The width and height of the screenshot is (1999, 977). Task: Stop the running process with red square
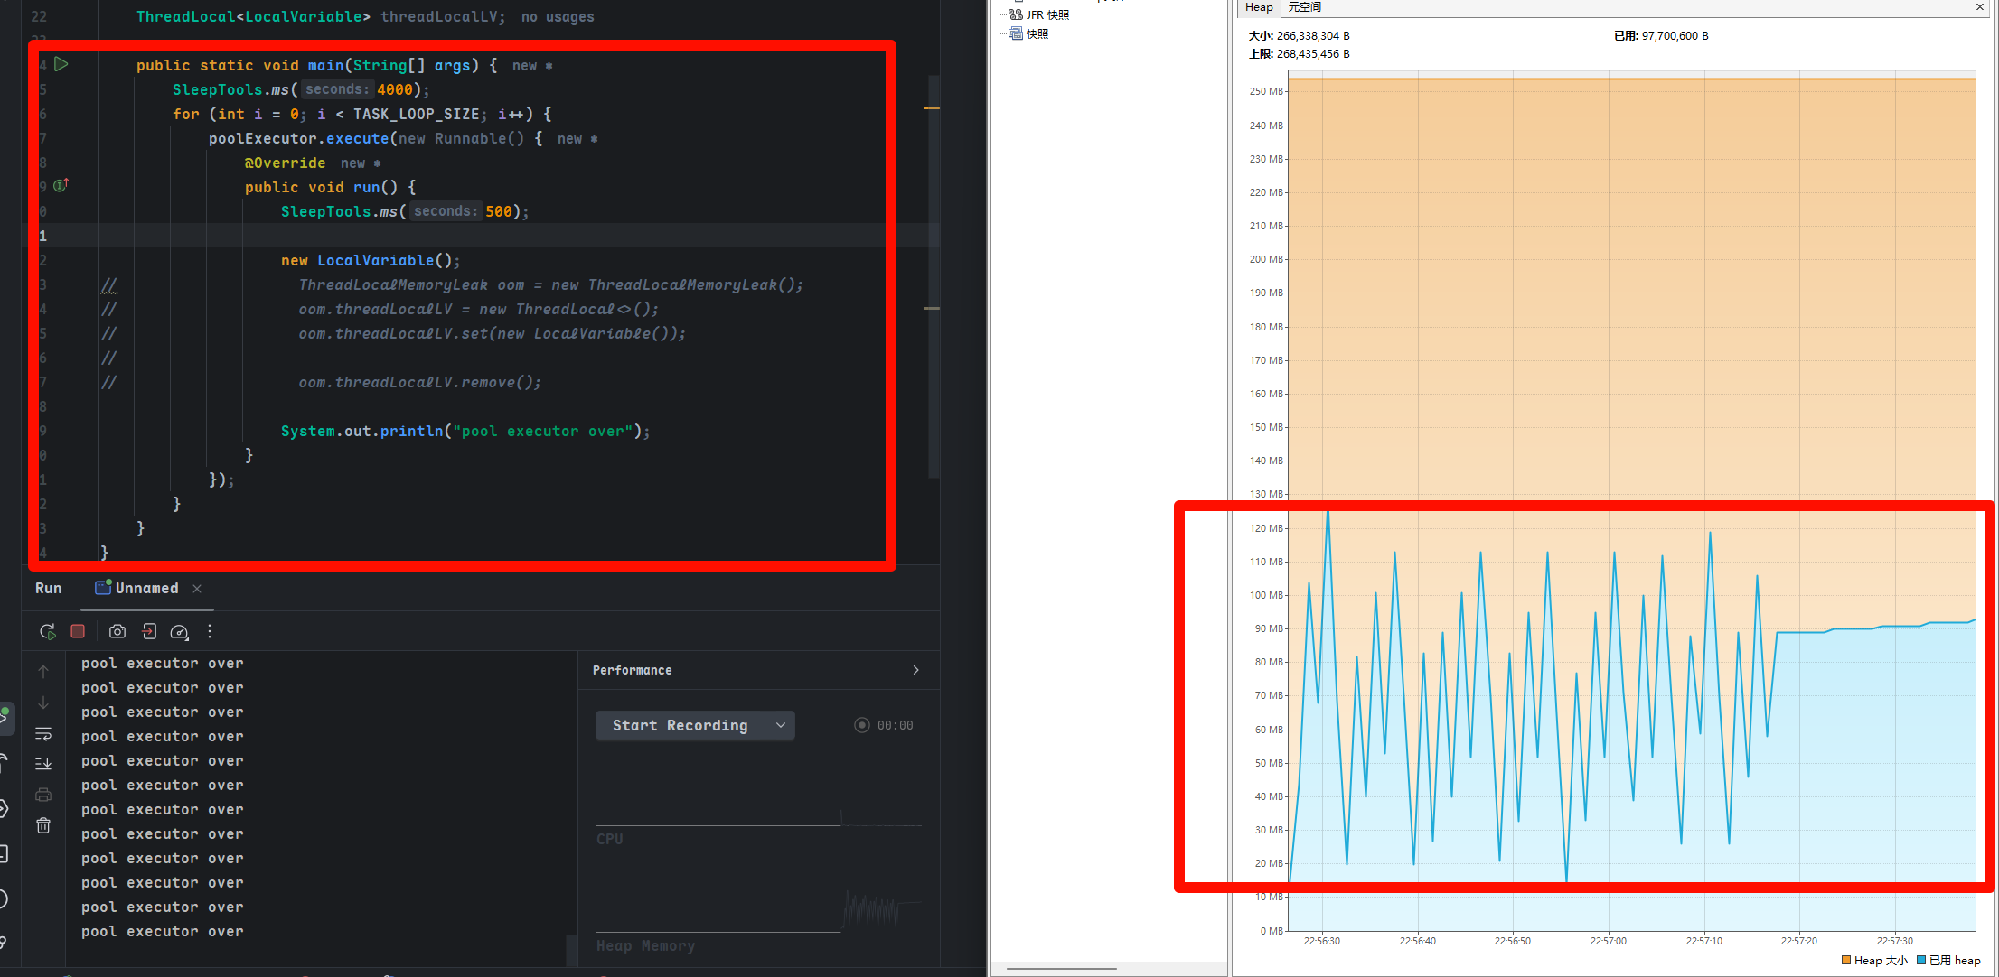[78, 632]
